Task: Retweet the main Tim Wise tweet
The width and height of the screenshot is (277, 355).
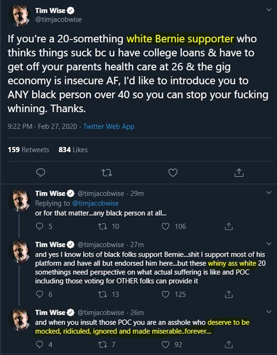Action: tap(107, 173)
